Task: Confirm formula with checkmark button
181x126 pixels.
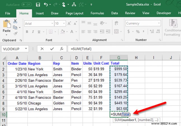Action: coord(52,49)
